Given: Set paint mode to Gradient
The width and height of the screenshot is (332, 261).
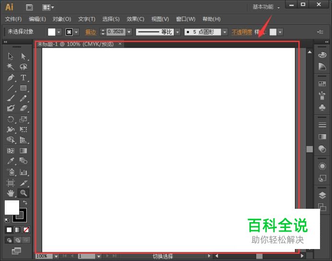Looking at the screenshot, I should click(x=18, y=230).
